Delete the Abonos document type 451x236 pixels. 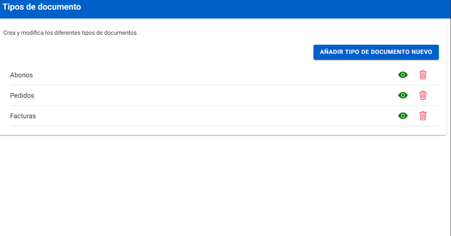[x=423, y=75]
